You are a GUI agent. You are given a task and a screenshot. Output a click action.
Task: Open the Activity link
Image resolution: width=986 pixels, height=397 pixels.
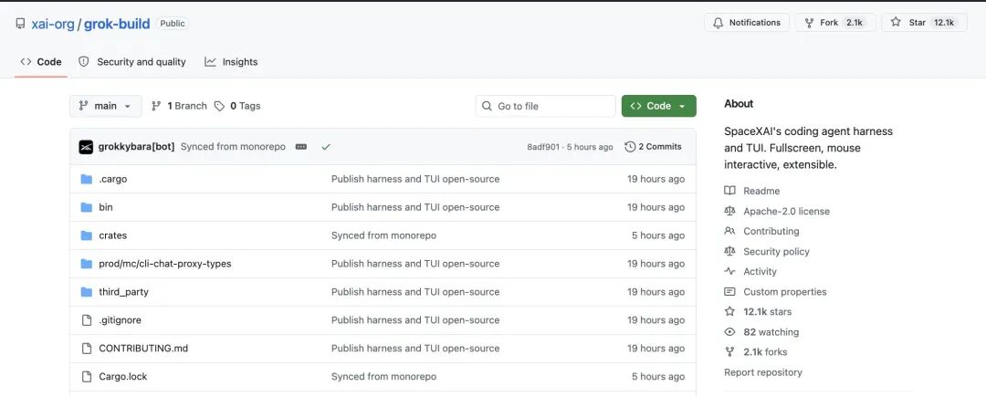pos(760,271)
